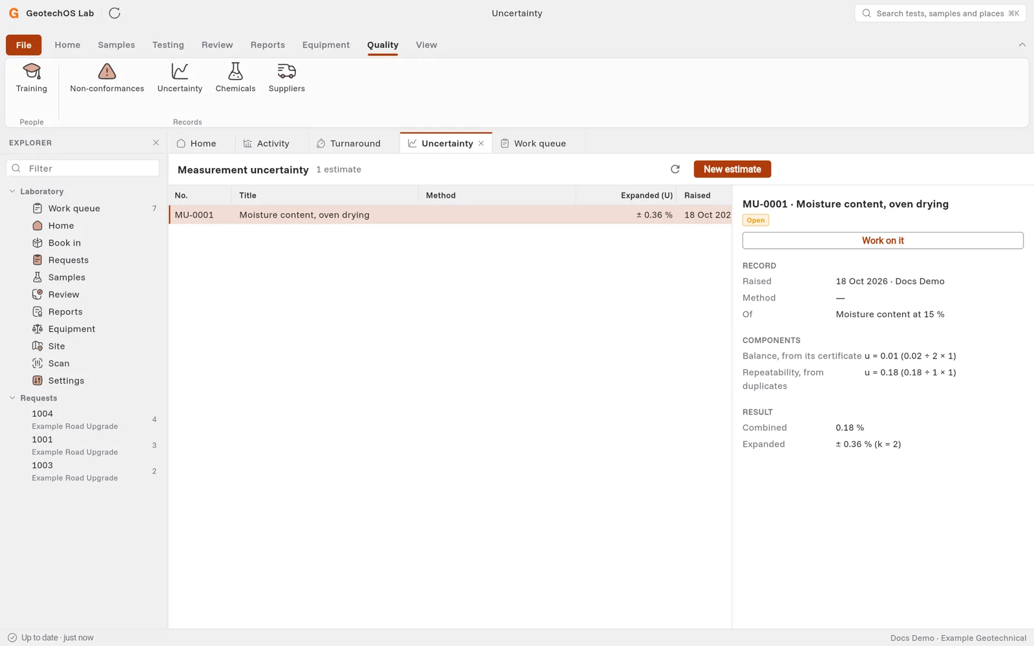Open the File menu

coord(24,45)
